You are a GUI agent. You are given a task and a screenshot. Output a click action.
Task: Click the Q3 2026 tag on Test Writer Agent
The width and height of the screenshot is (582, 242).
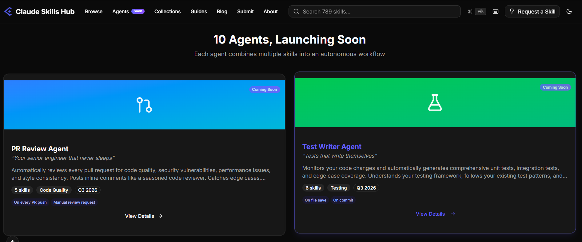[366, 188]
